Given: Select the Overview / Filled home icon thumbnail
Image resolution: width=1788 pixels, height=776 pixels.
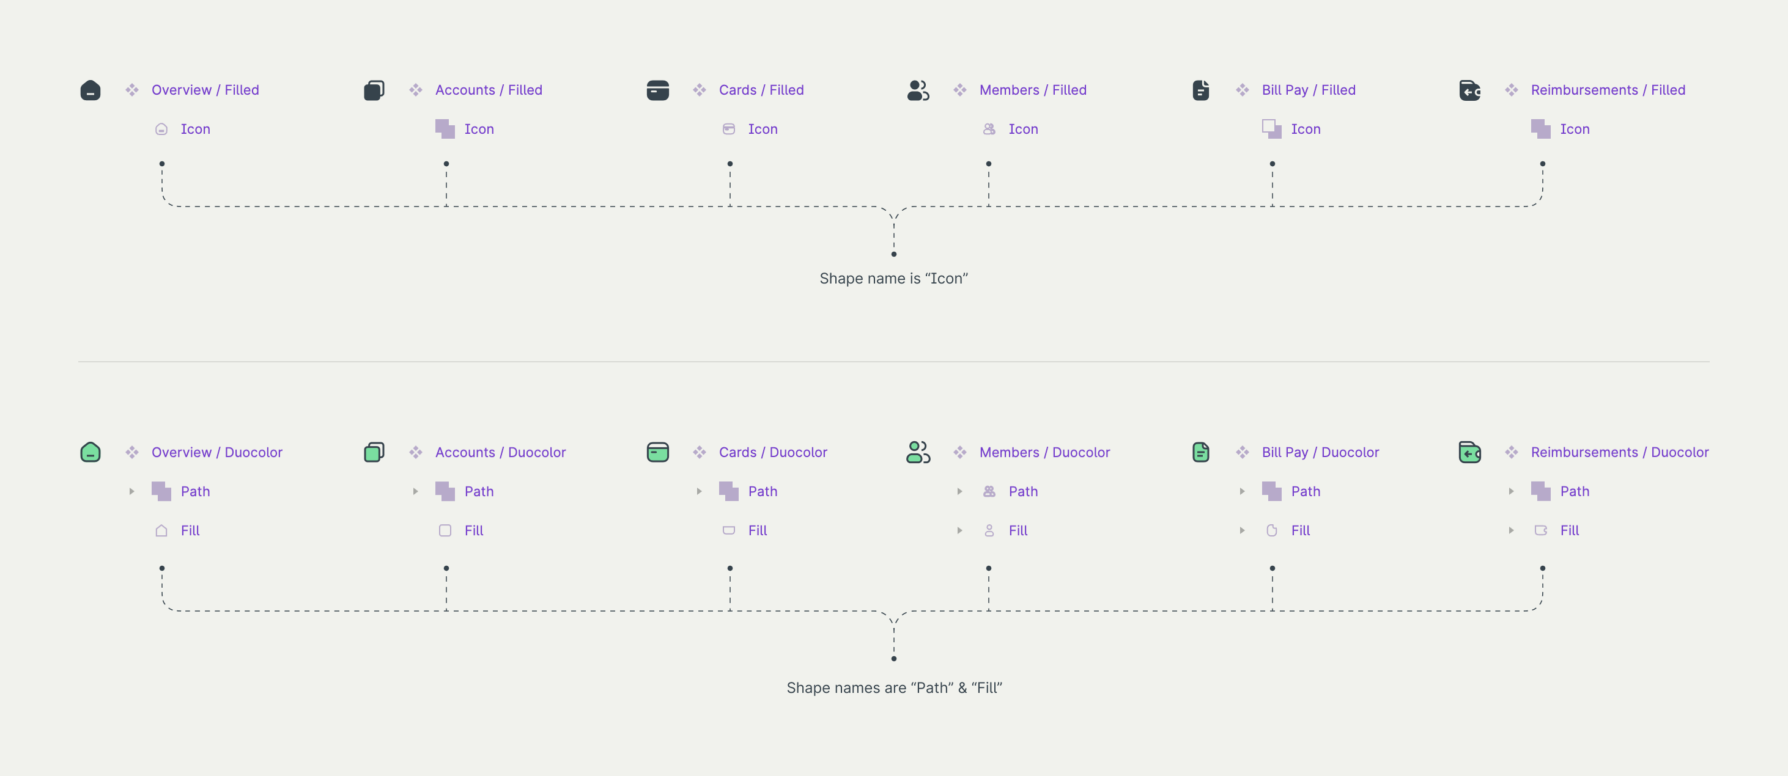Looking at the screenshot, I should tap(91, 89).
